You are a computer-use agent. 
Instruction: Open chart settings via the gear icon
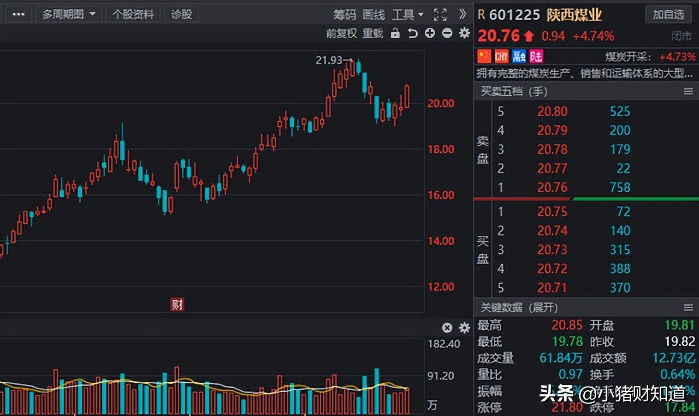(x=464, y=33)
